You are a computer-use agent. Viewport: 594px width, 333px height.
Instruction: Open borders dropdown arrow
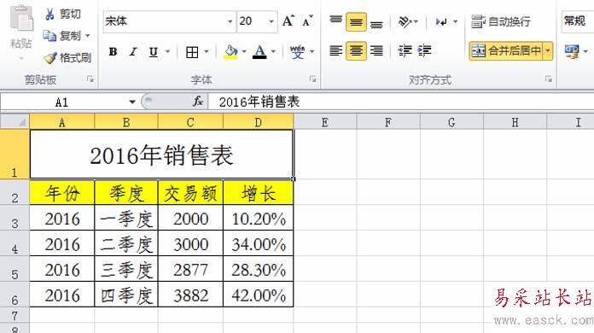click(207, 51)
